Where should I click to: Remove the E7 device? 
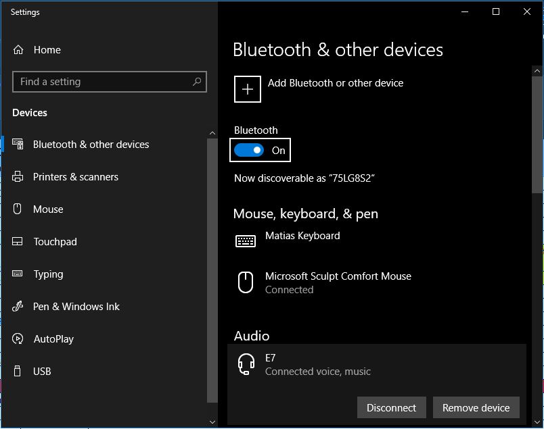[x=476, y=407]
